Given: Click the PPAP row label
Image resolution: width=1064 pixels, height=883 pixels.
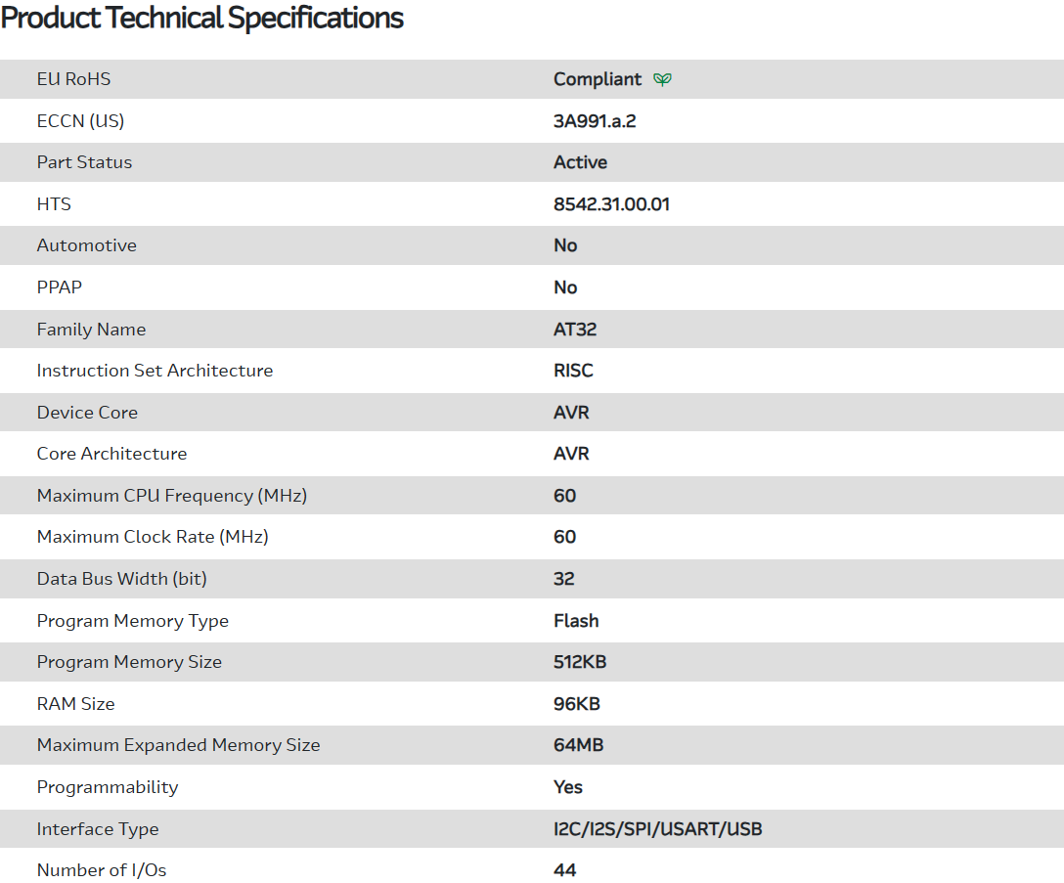Looking at the screenshot, I should [x=60, y=287].
